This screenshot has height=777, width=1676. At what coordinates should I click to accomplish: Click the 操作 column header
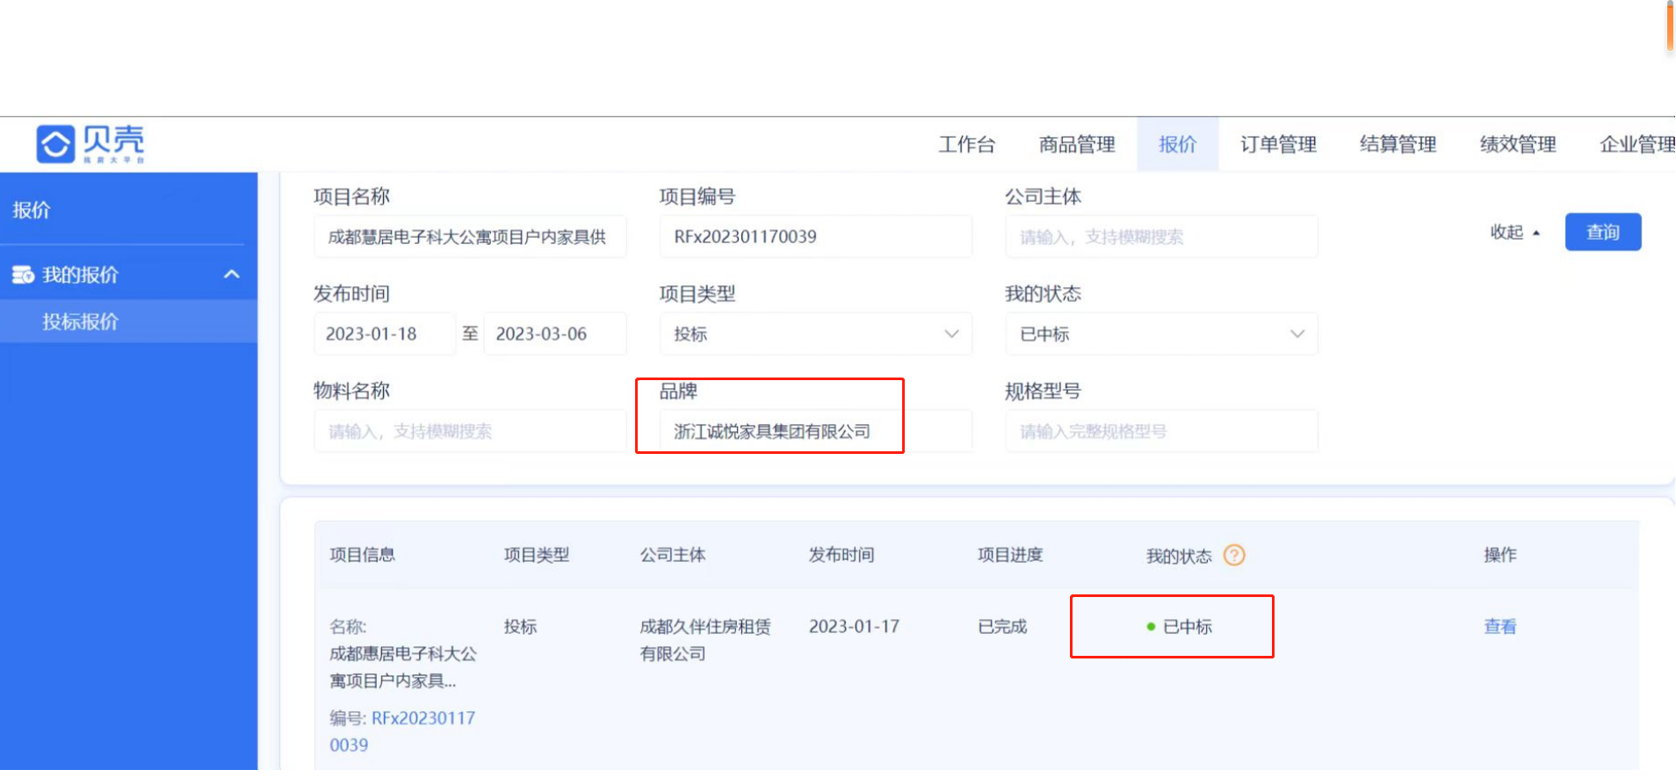(1500, 555)
